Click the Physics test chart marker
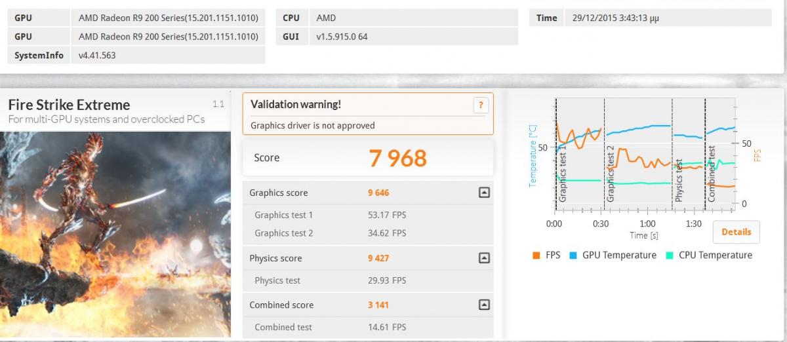The height and width of the screenshot is (342, 787). click(x=679, y=180)
